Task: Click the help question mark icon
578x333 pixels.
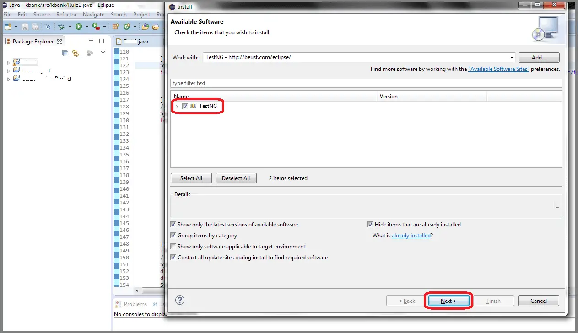Action: click(x=180, y=301)
